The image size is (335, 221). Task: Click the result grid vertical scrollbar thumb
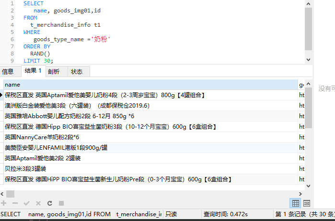(x=308, y=108)
